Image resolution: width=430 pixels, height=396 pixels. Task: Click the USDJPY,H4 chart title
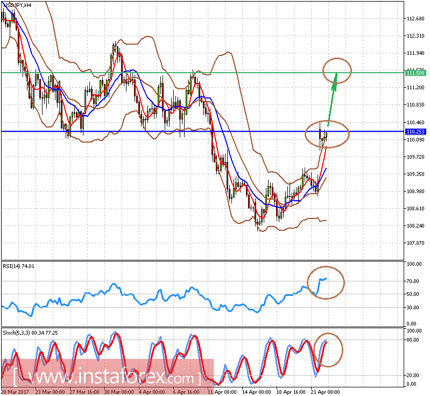17,5
